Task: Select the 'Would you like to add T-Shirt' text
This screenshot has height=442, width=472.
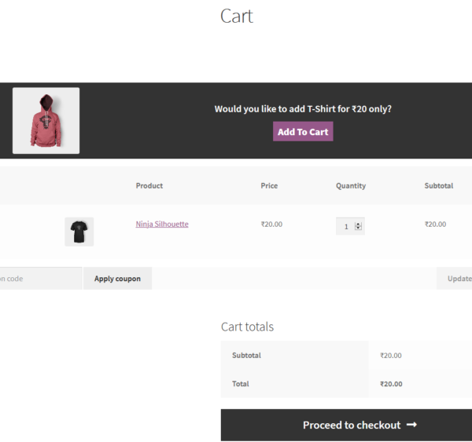Action: coord(303,109)
